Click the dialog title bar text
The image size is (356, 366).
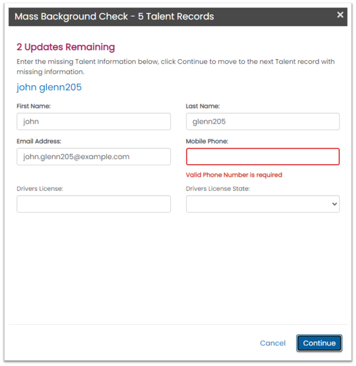click(x=114, y=17)
